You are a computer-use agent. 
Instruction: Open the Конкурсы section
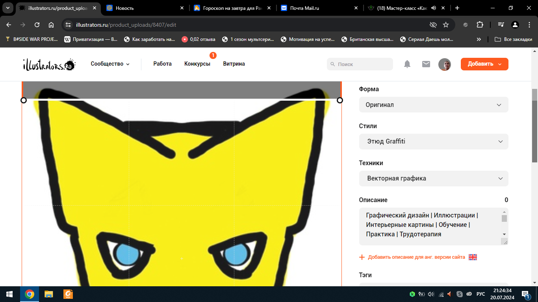197,64
